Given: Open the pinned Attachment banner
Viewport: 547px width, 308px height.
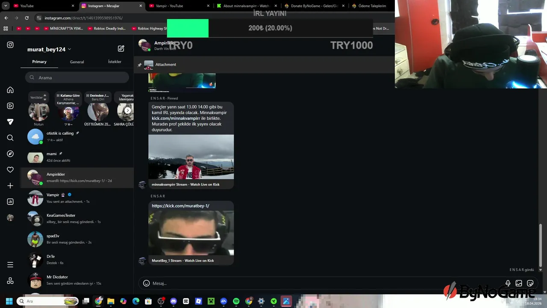Looking at the screenshot, I should (264, 65).
